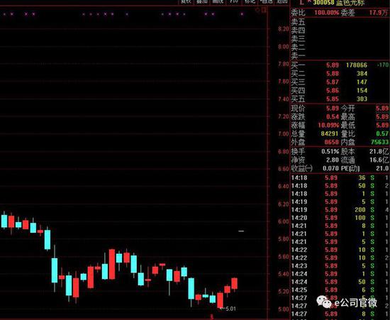Open the F10 company info button

tap(233, 1)
